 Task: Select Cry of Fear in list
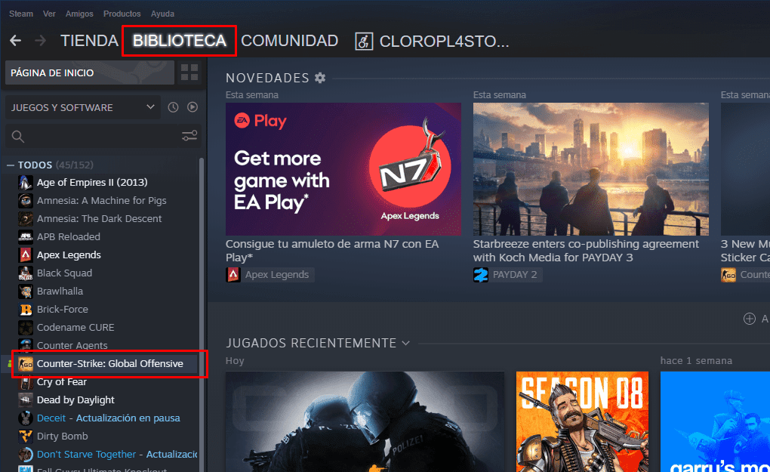point(61,381)
